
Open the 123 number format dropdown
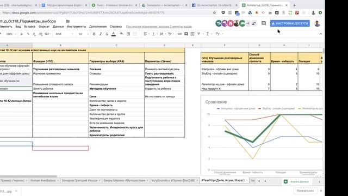pyautogui.click(x=47, y=34)
